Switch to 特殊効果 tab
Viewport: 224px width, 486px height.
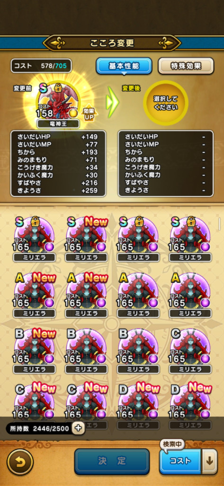[186, 65]
